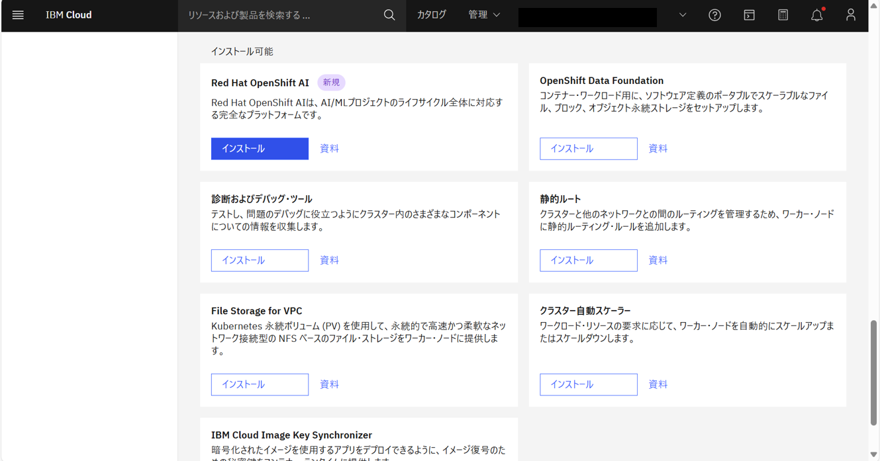Open 資料 link for File Storage for VPC

coord(329,384)
